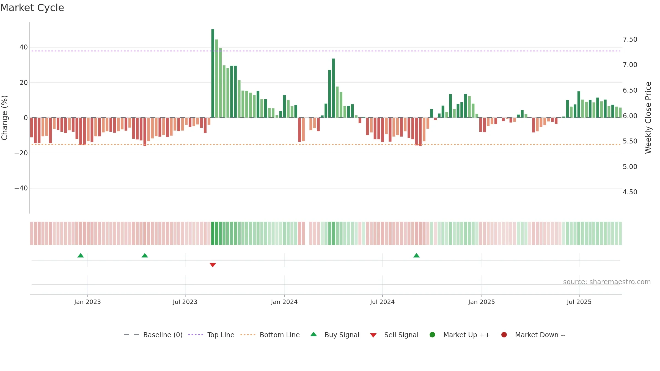Image resolution: width=660 pixels, height=371 pixels.
Task: Click the Jul 2023 axis label
Action: click(x=185, y=302)
